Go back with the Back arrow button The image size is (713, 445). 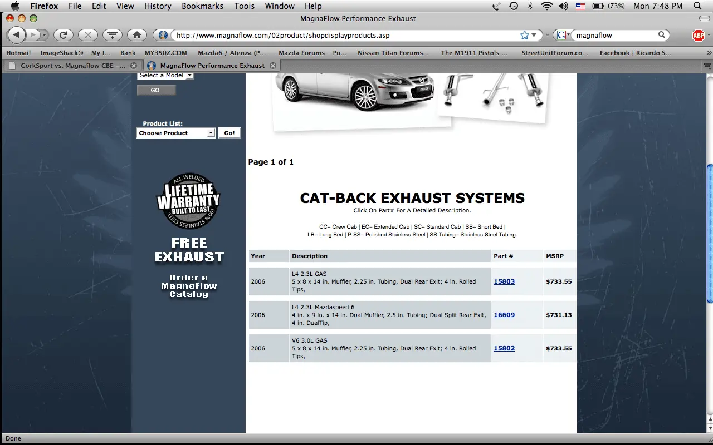point(16,35)
